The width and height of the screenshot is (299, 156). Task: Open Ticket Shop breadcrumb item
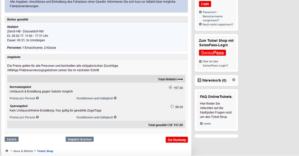[45, 151]
